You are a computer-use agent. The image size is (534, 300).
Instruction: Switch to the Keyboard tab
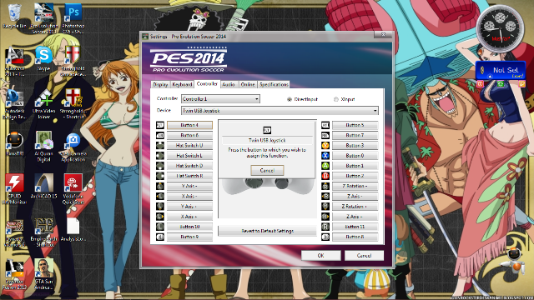(182, 84)
